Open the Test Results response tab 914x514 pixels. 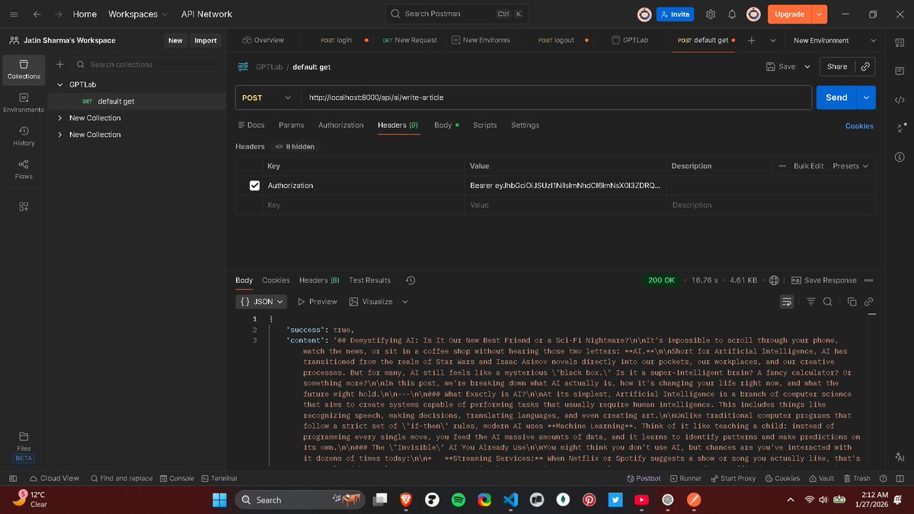click(369, 280)
